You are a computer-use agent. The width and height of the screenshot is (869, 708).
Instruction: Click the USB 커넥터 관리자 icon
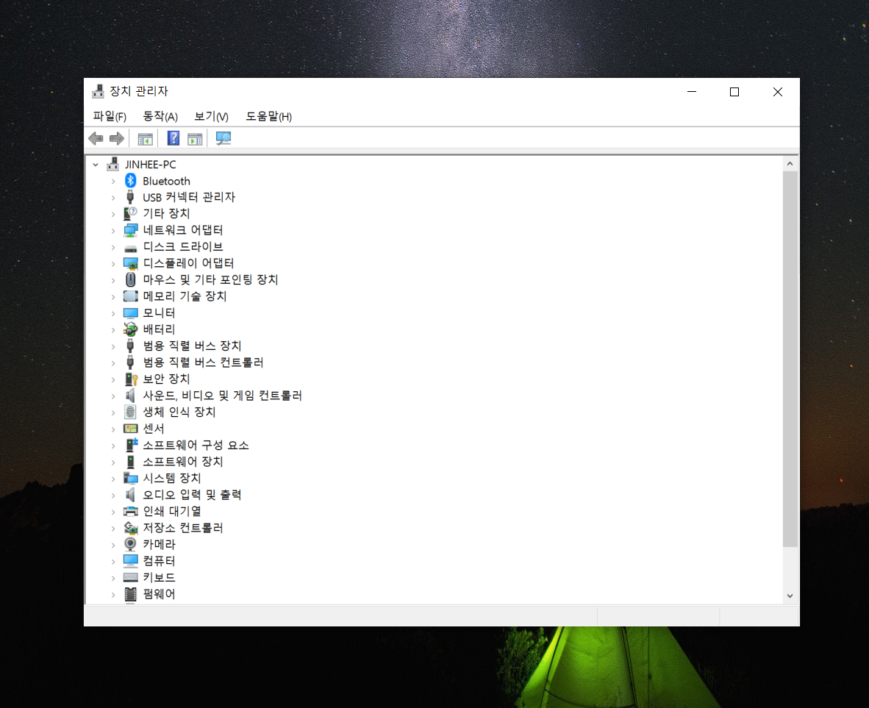point(130,197)
